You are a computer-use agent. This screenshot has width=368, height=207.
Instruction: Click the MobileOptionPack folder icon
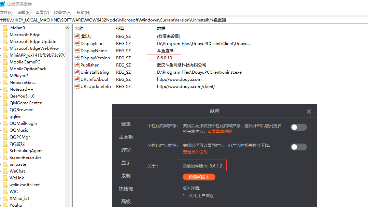[x=5, y=69]
